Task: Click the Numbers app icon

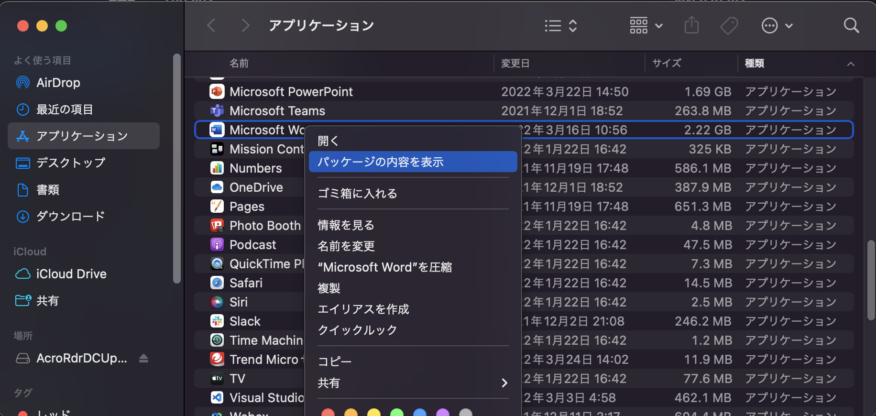Action: click(x=217, y=168)
